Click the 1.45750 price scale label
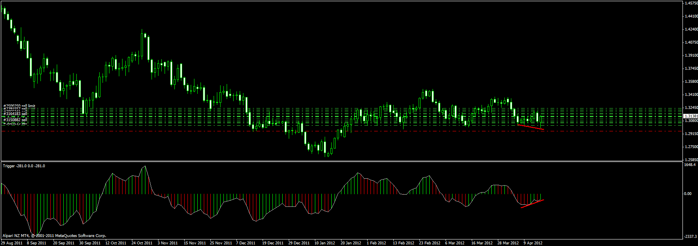Viewport: 698px width, 246px height. pos(691,3)
